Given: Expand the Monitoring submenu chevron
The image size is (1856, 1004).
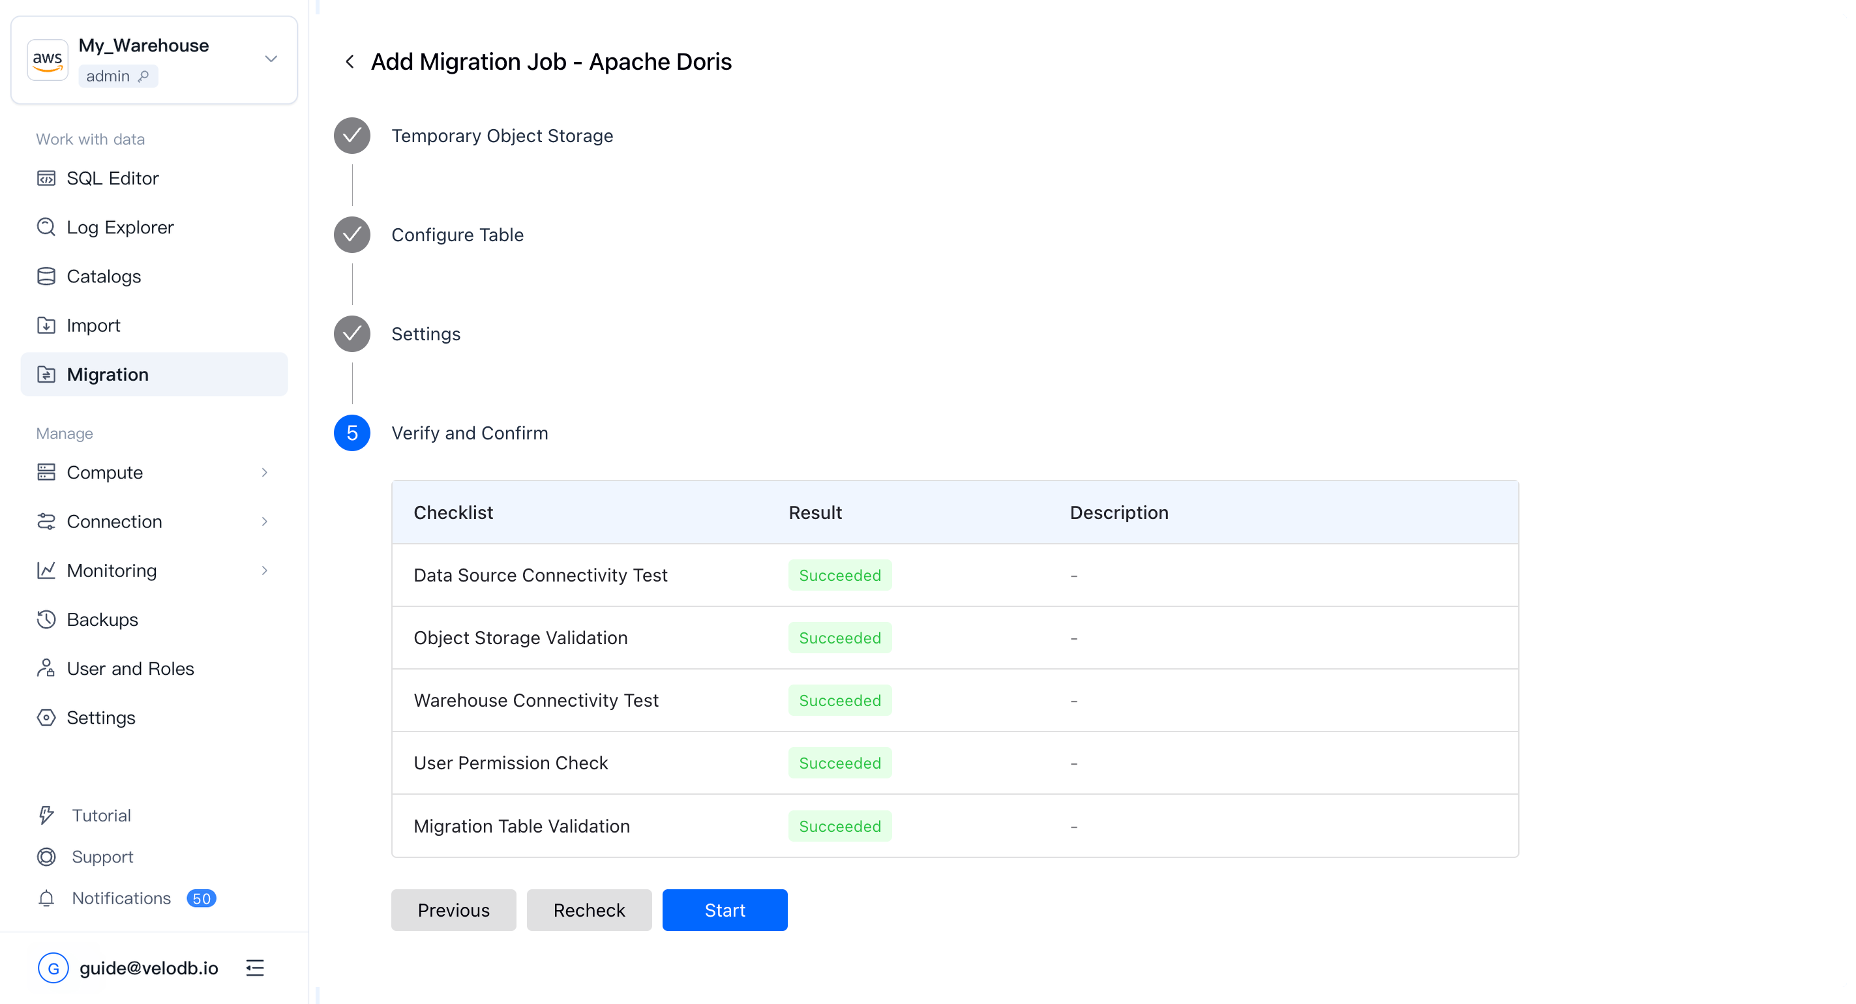Looking at the screenshot, I should [x=264, y=570].
